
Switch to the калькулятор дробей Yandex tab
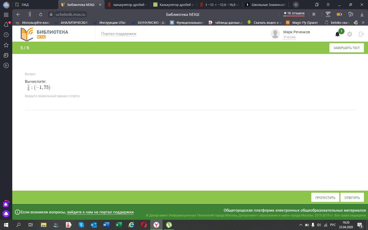coord(127,5)
